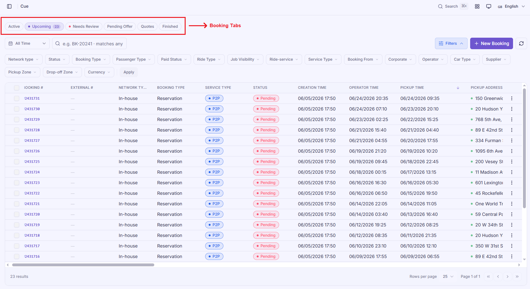Screen dimensions: 530x289
Task: Toggle the sidebar panel icon
Action: point(9,6)
